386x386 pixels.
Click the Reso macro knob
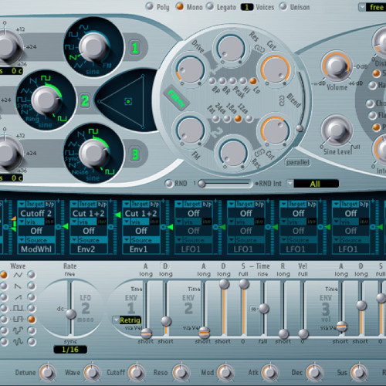[x=181, y=372]
